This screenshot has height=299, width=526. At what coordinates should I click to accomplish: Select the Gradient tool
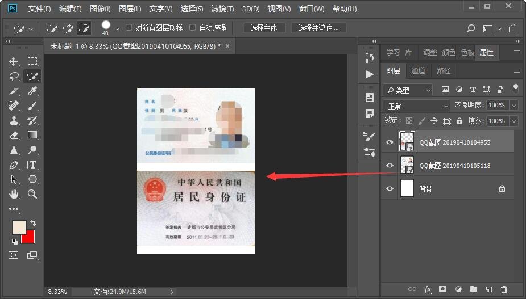click(32, 135)
